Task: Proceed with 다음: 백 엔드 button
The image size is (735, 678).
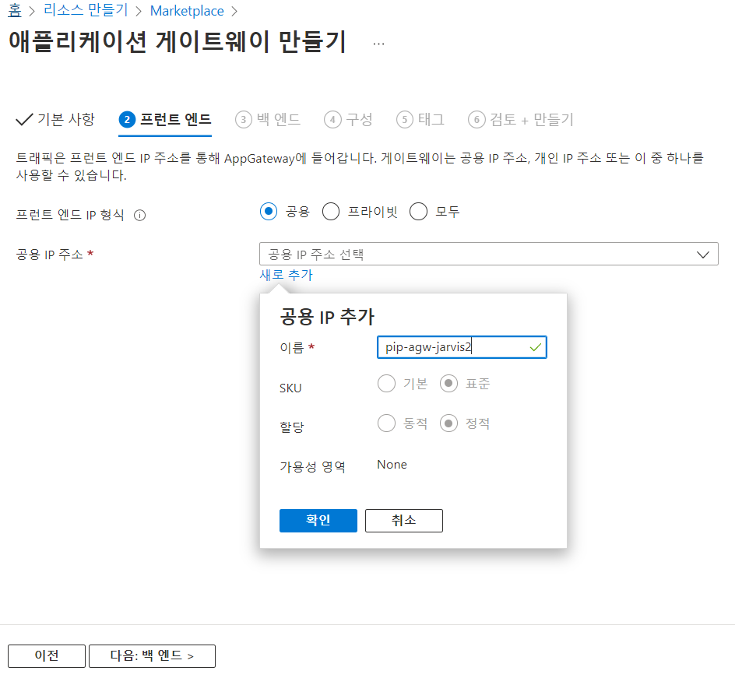Action: pyautogui.click(x=152, y=656)
